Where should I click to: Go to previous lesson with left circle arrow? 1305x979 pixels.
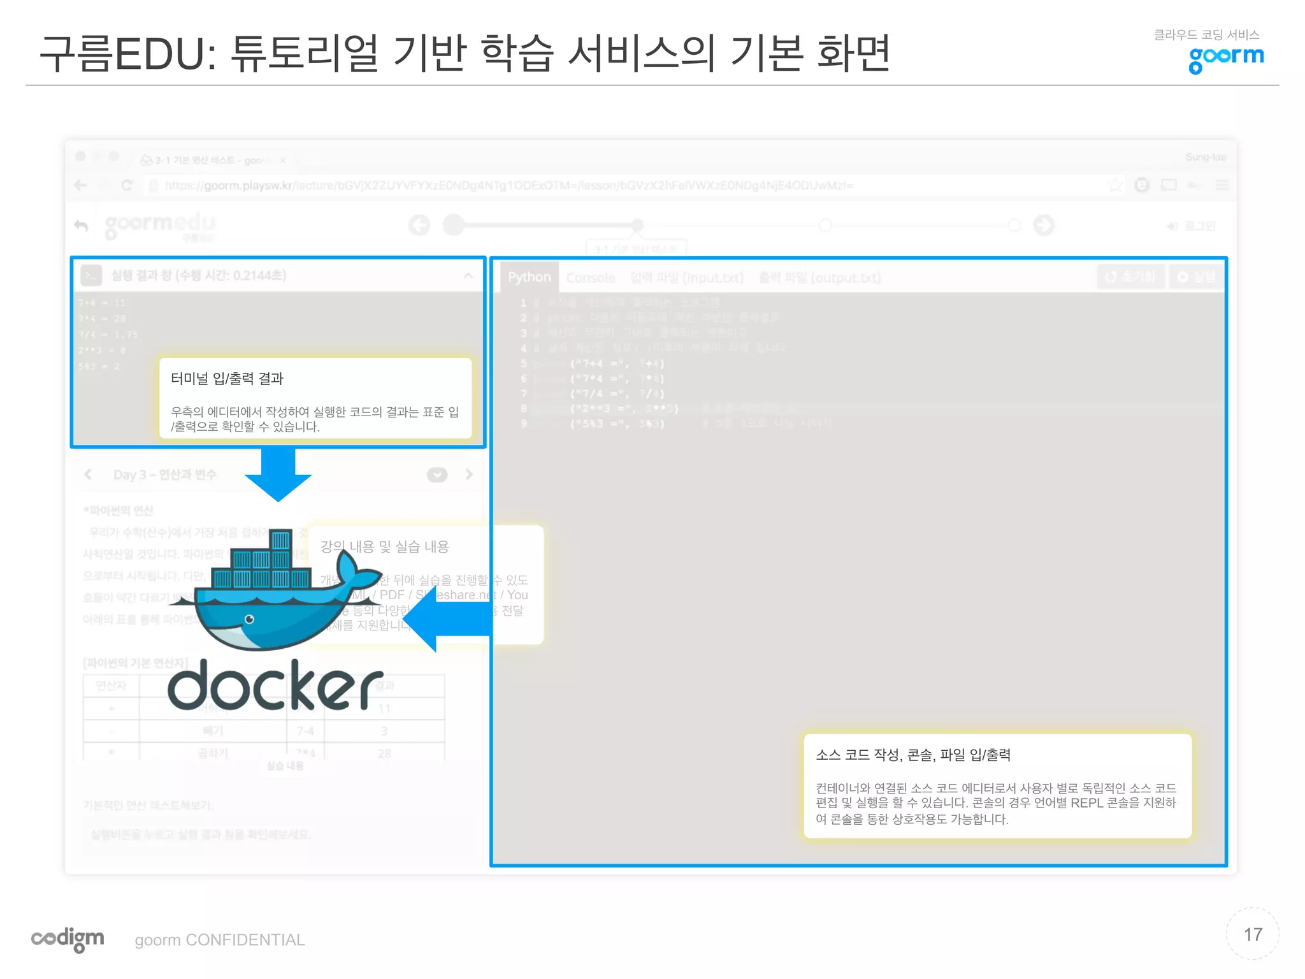point(419,225)
